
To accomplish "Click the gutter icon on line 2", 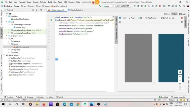I will tap(51, 20).
